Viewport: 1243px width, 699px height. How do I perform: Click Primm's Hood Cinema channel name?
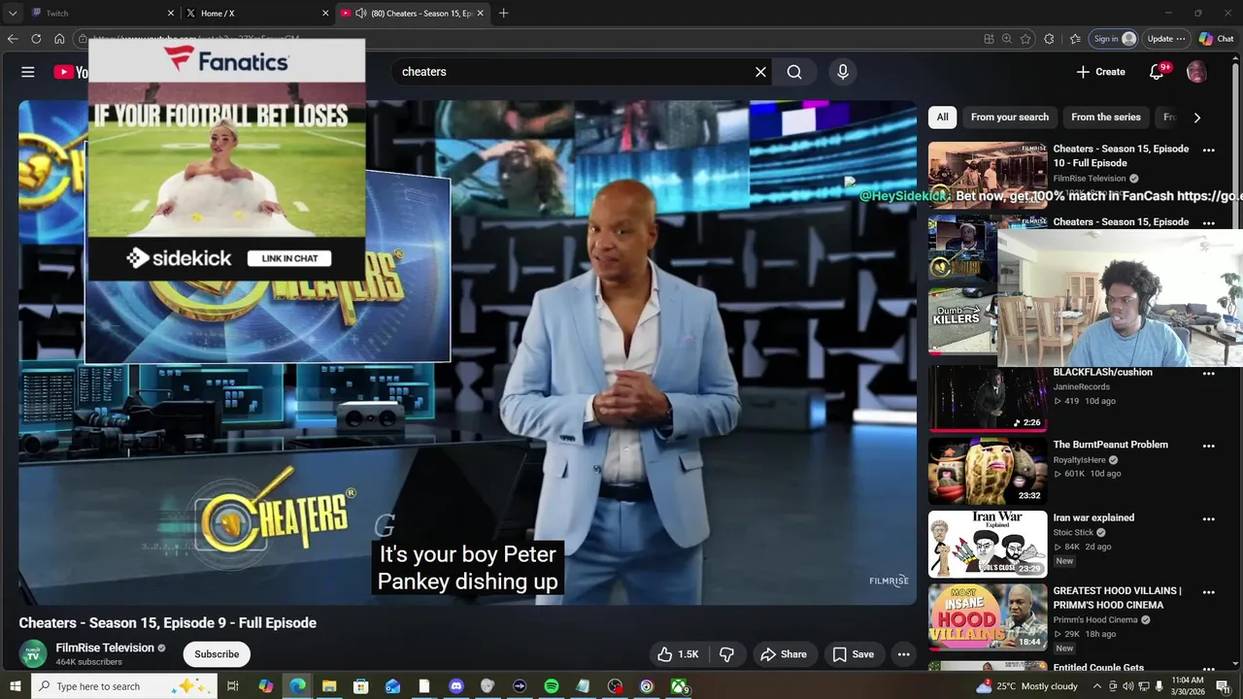(x=1095, y=620)
